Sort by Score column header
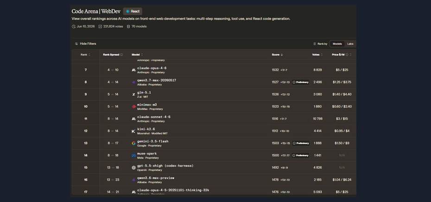This screenshot has width=431, height=202. tap(277, 55)
